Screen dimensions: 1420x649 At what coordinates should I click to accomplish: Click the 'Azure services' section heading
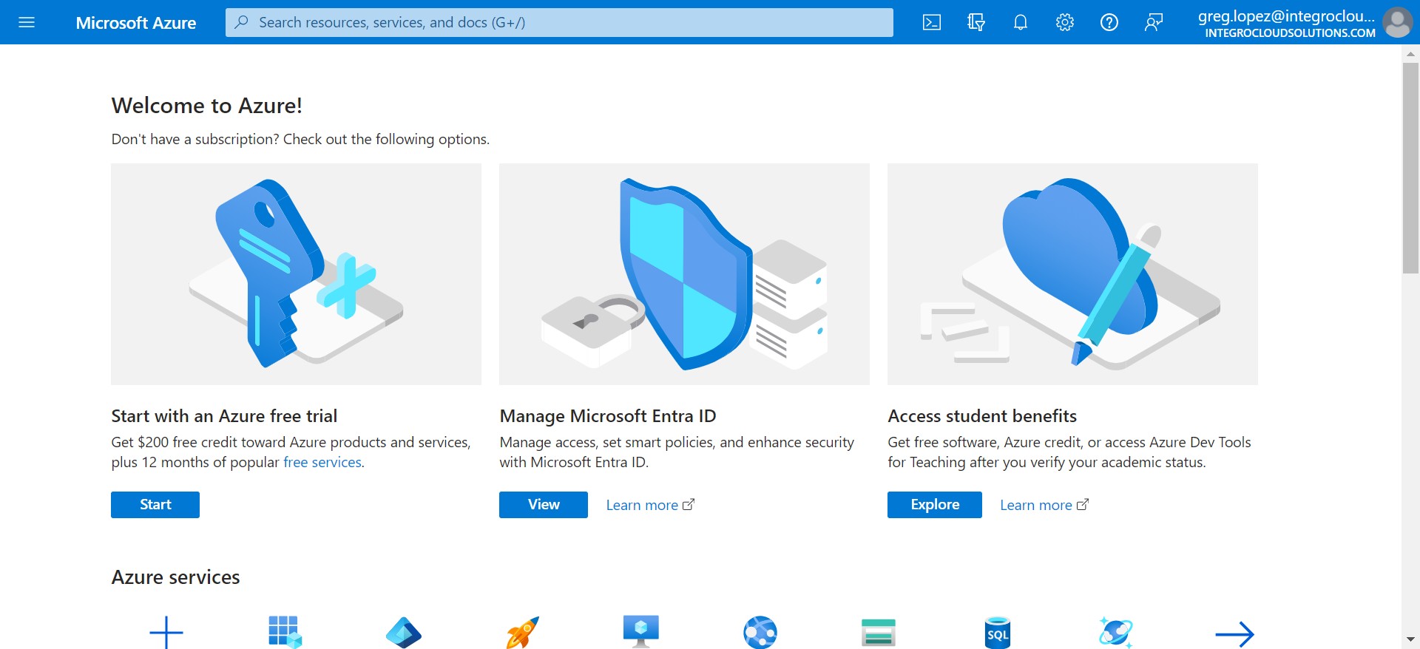pos(175,577)
